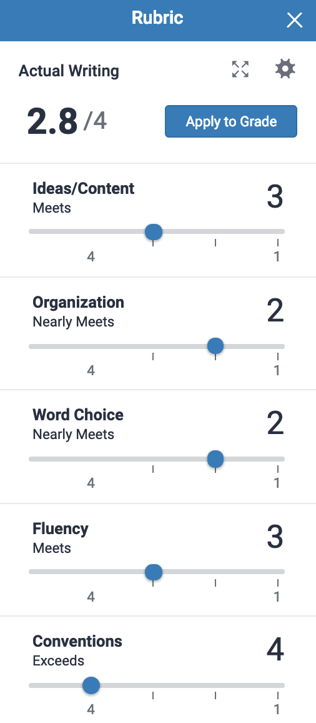The height and width of the screenshot is (723, 316).
Task: Select Conventions slider handle
Action: pyautogui.click(x=91, y=685)
